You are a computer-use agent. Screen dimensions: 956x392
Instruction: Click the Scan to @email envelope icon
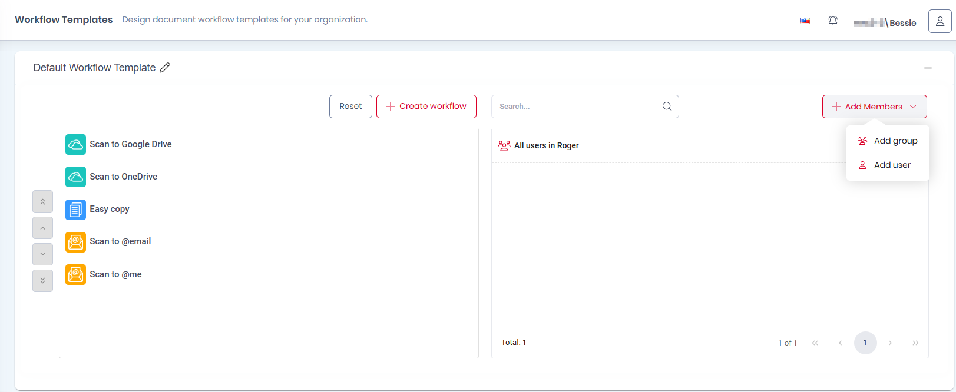pyautogui.click(x=75, y=241)
